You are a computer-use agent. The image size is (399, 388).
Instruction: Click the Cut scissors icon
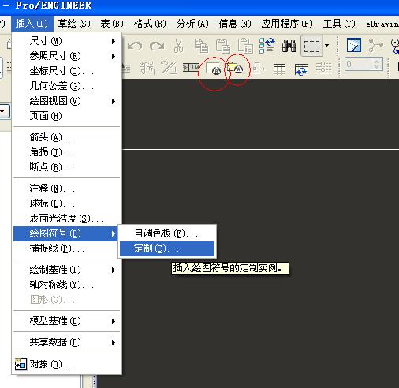click(178, 46)
